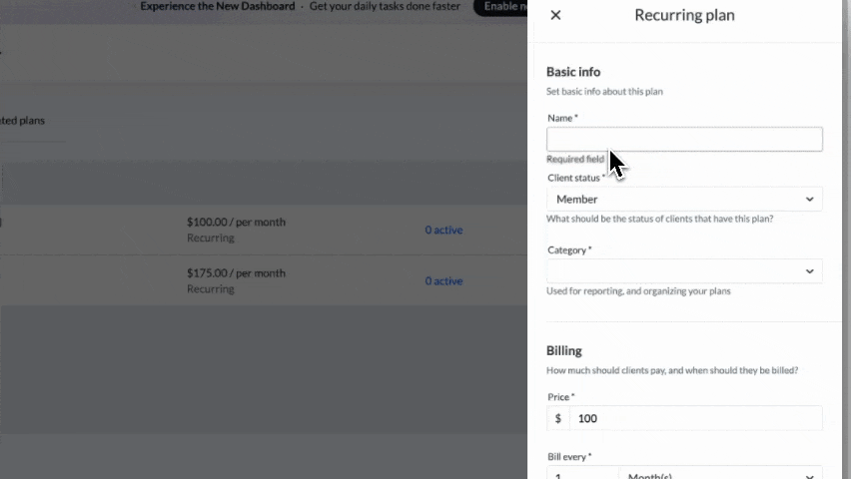Click the chevron arrow in Category field

click(809, 271)
